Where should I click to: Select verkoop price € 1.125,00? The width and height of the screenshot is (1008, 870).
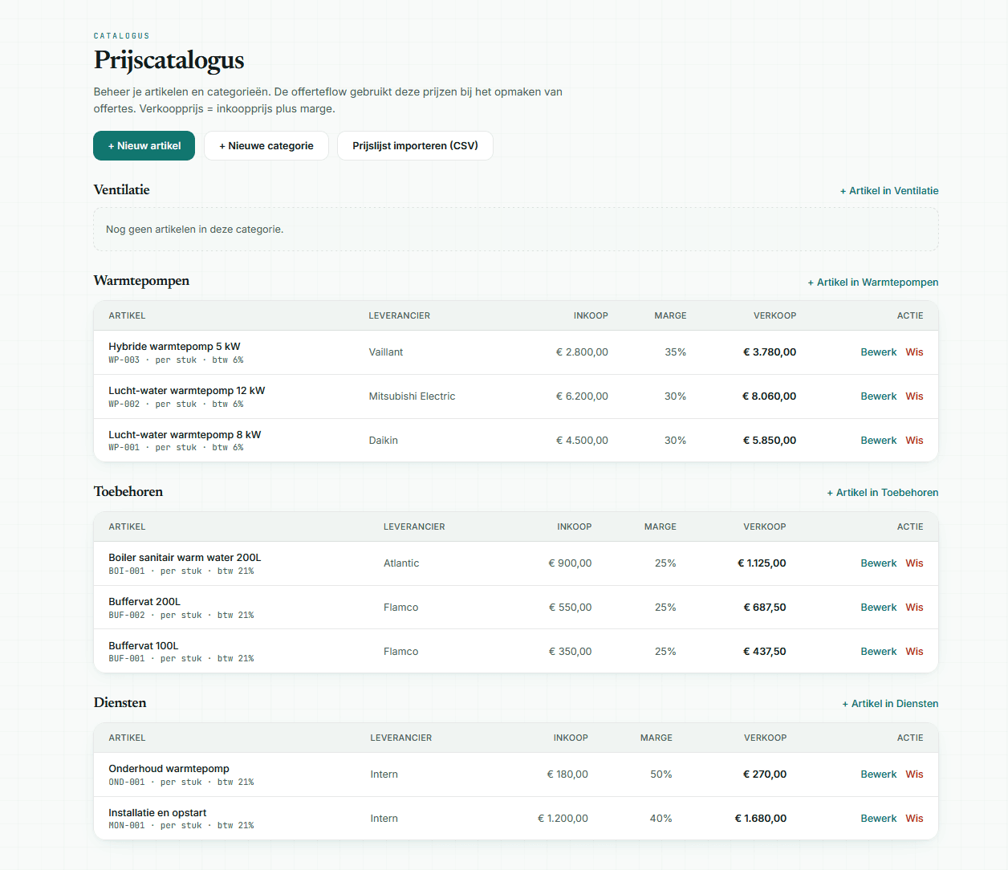[762, 563]
